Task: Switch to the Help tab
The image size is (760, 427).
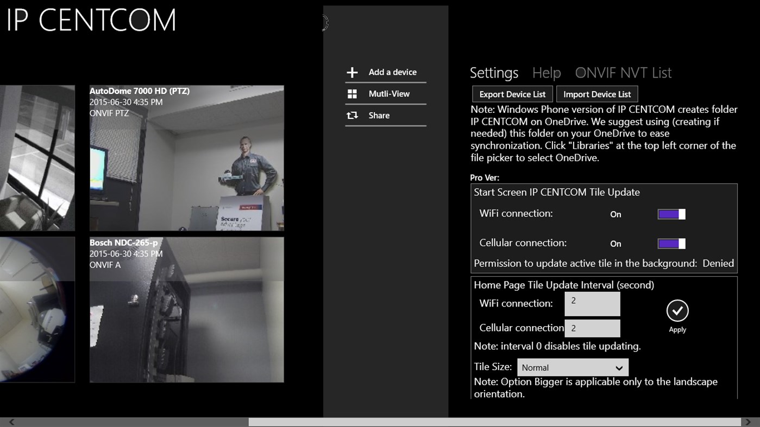Action: [546, 73]
